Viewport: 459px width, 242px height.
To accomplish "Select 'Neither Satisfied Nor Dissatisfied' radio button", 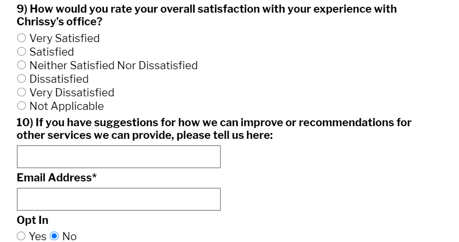I will (21, 66).
